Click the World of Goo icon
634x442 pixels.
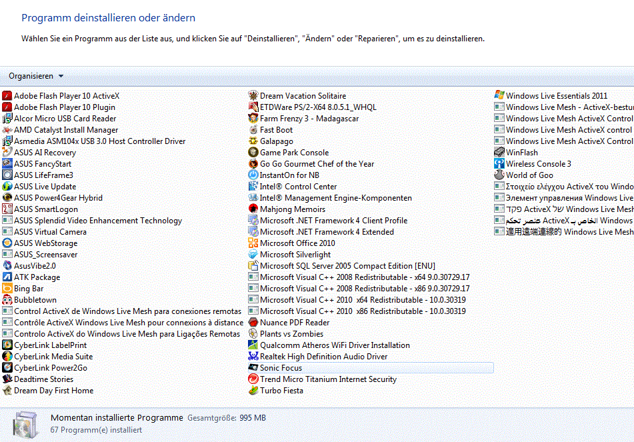[499, 175]
